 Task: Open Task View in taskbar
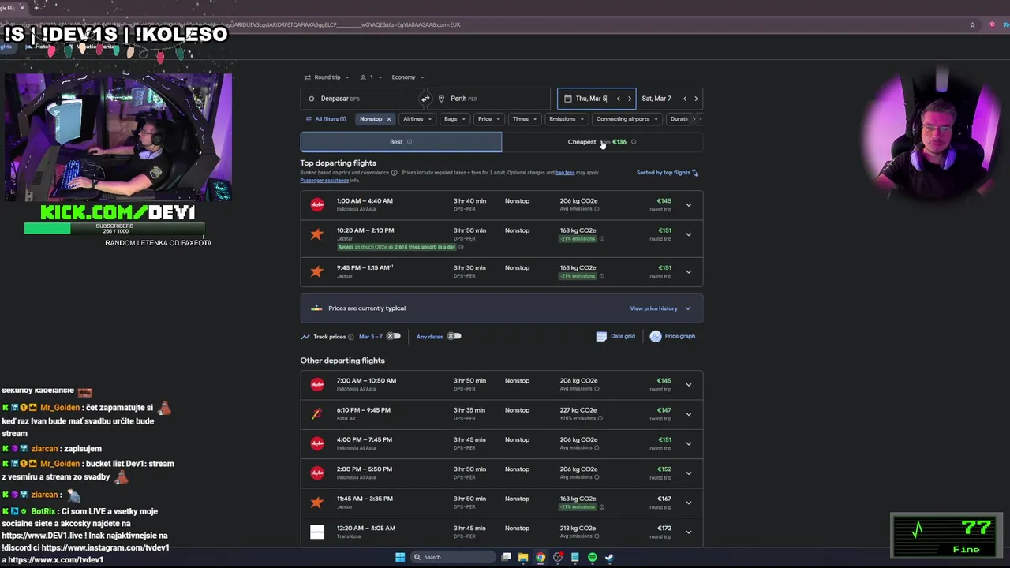pyautogui.click(x=506, y=557)
